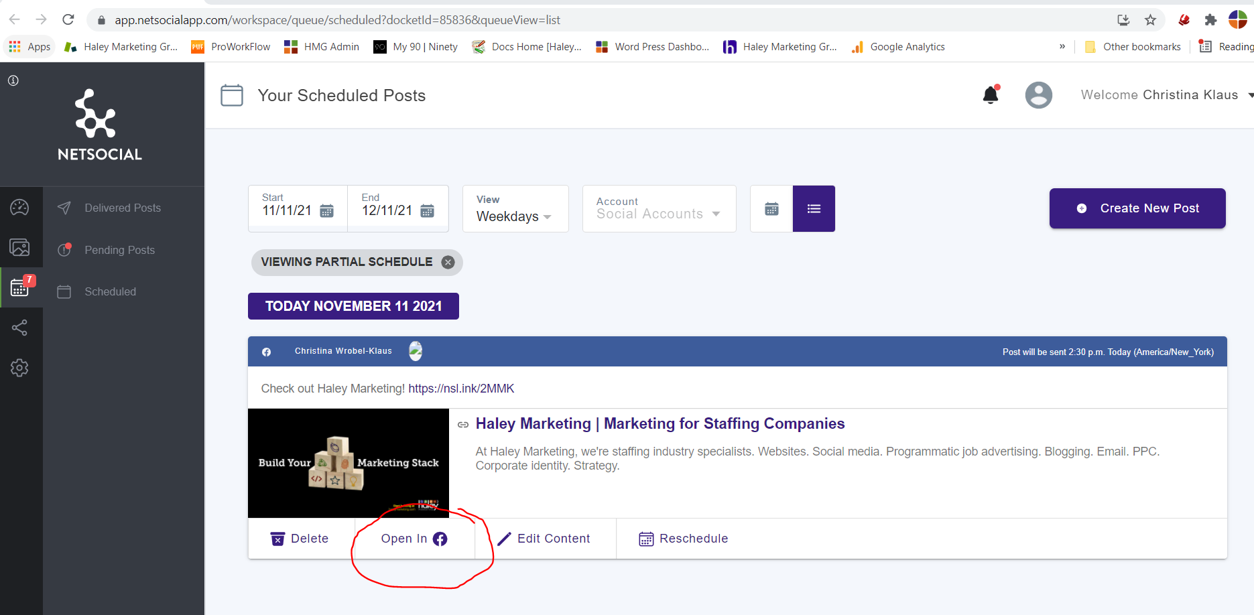
Task: Click the user avatar icon
Action: (1038, 95)
